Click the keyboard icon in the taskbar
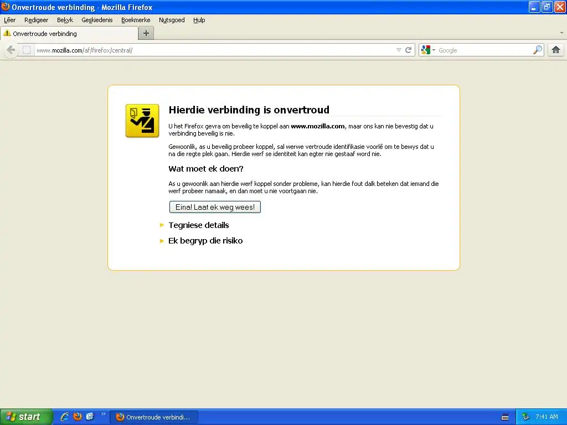The height and width of the screenshot is (425, 567). pyautogui.click(x=505, y=417)
